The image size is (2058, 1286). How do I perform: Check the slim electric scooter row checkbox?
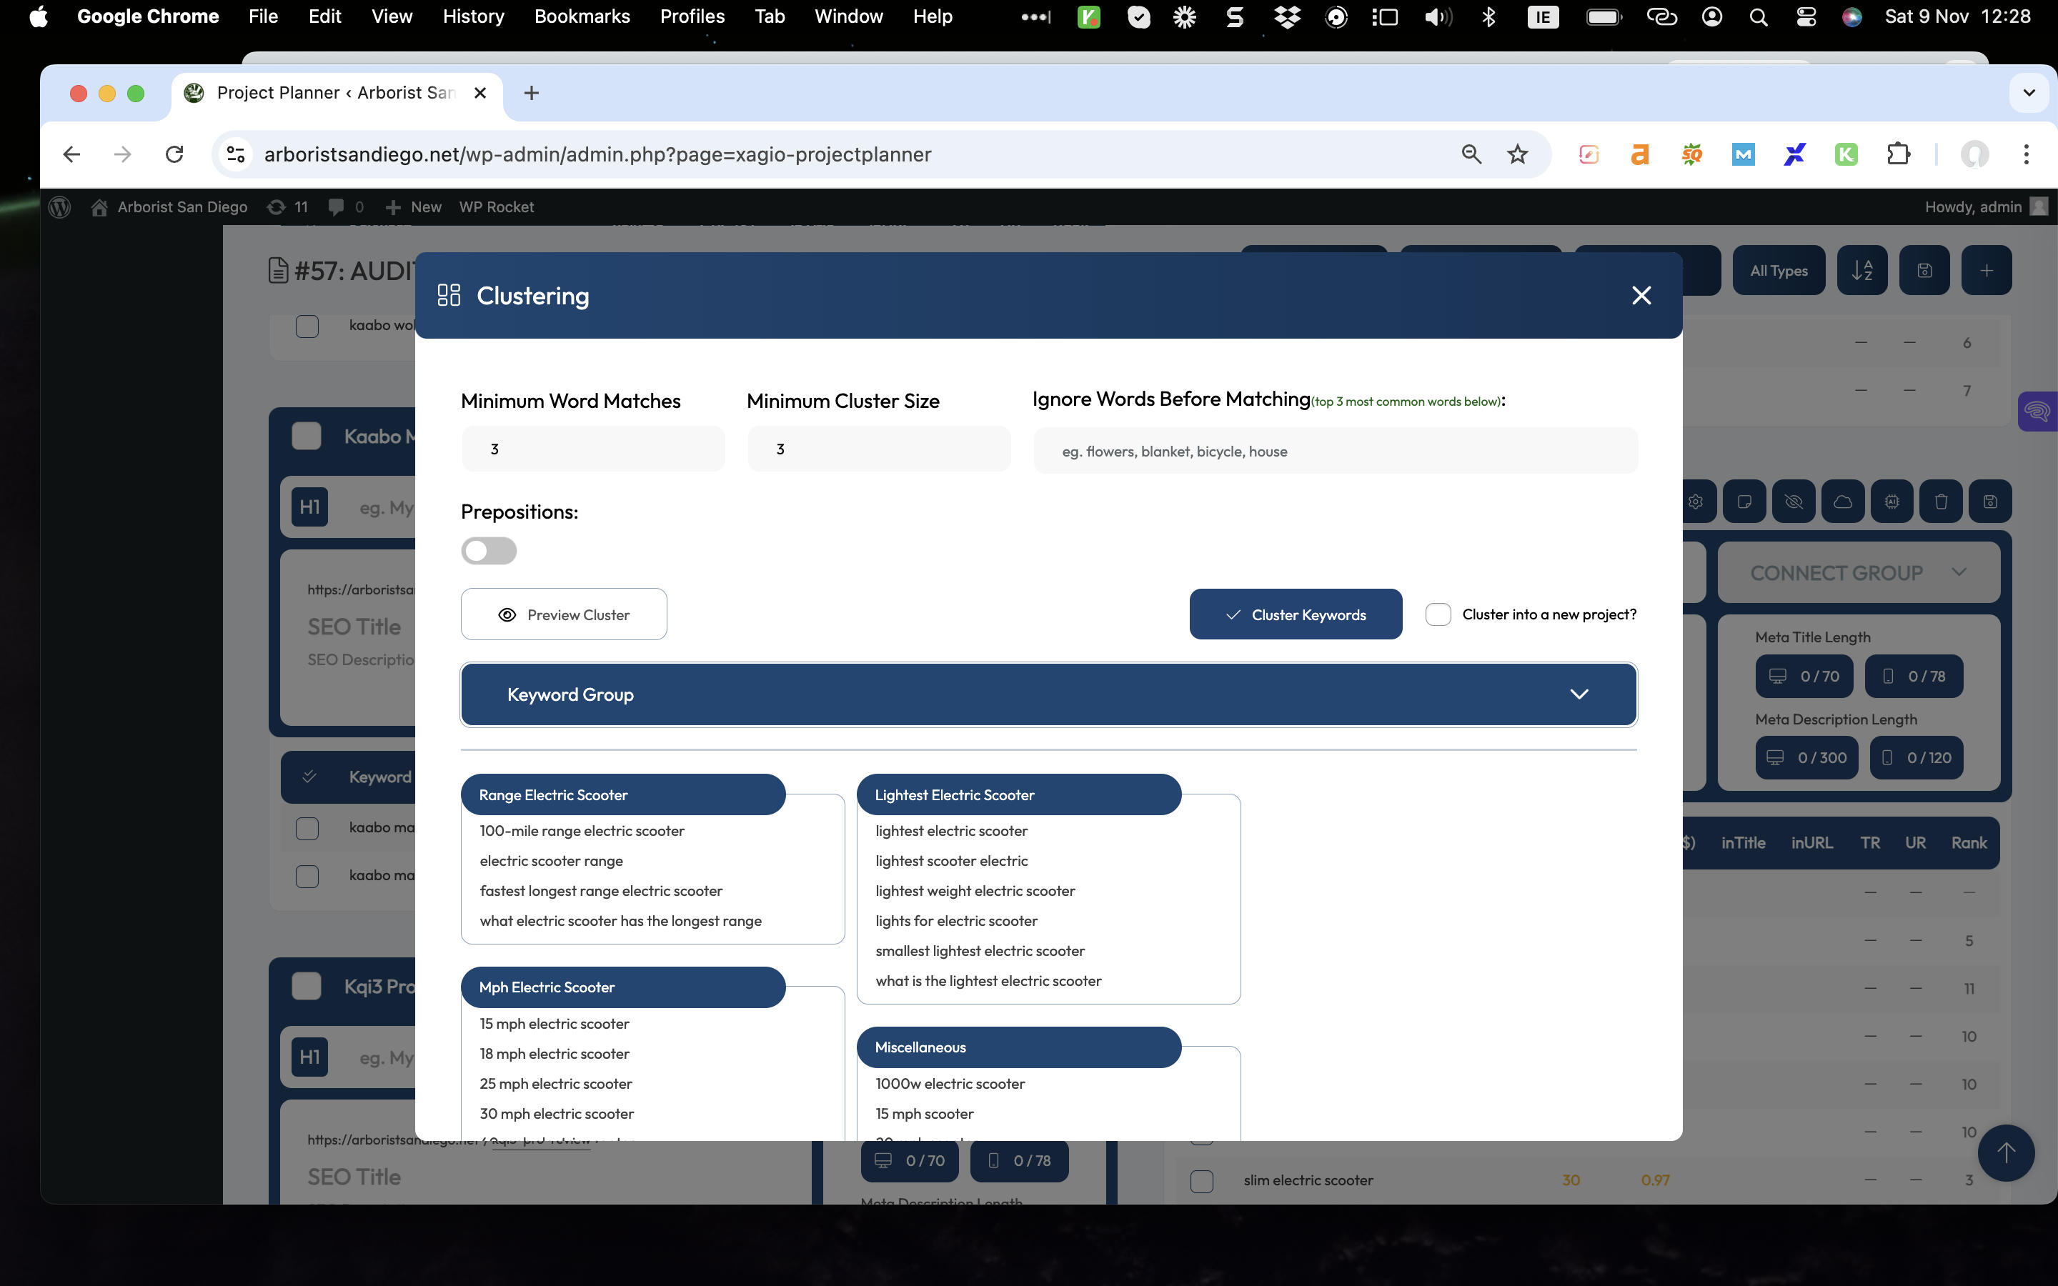coord(1202,1180)
